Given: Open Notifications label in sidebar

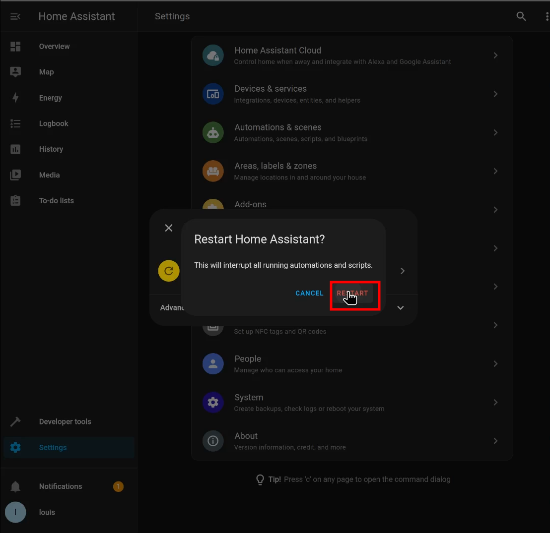Looking at the screenshot, I should (x=61, y=486).
